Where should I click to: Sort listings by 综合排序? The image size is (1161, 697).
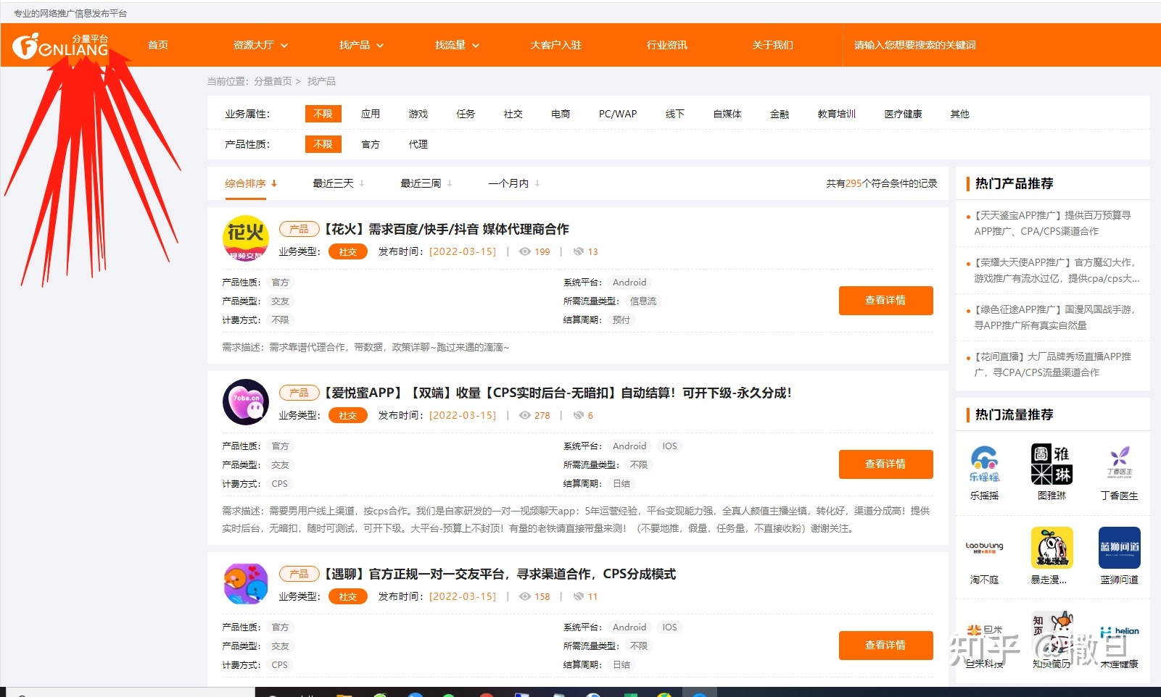(x=251, y=183)
